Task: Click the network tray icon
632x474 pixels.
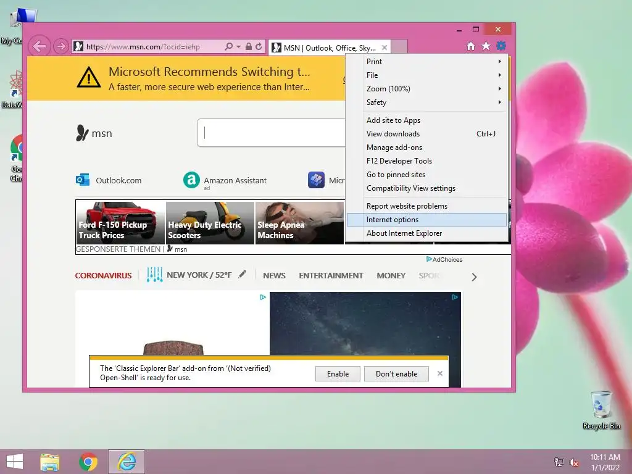Action: click(x=559, y=462)
